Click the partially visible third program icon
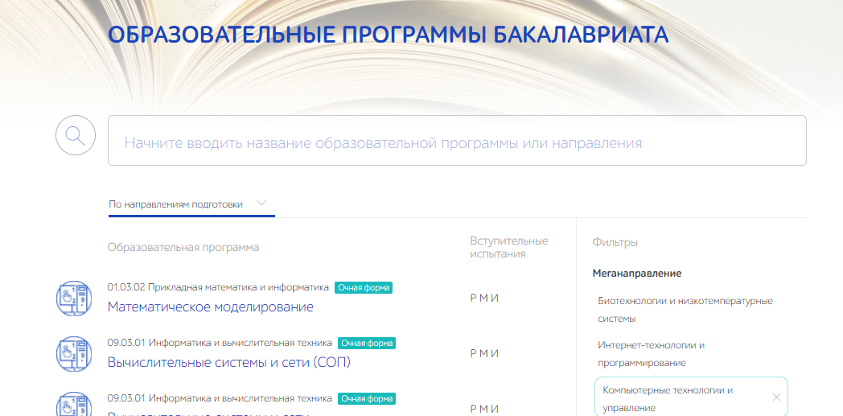The image size is (843, 416). (x=74, y=405)
